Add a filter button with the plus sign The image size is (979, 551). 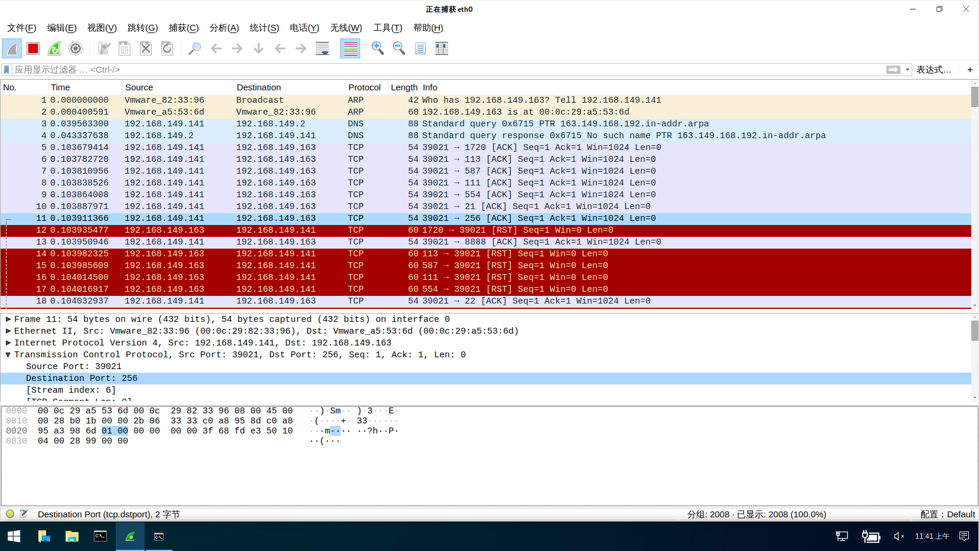click(x=970, y=70)
